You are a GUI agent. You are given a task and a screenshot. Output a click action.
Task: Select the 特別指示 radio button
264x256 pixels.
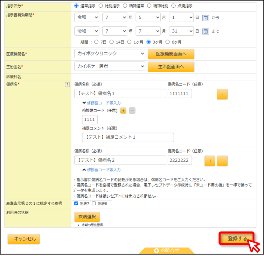pyautogui.click(x=101, y=6)
